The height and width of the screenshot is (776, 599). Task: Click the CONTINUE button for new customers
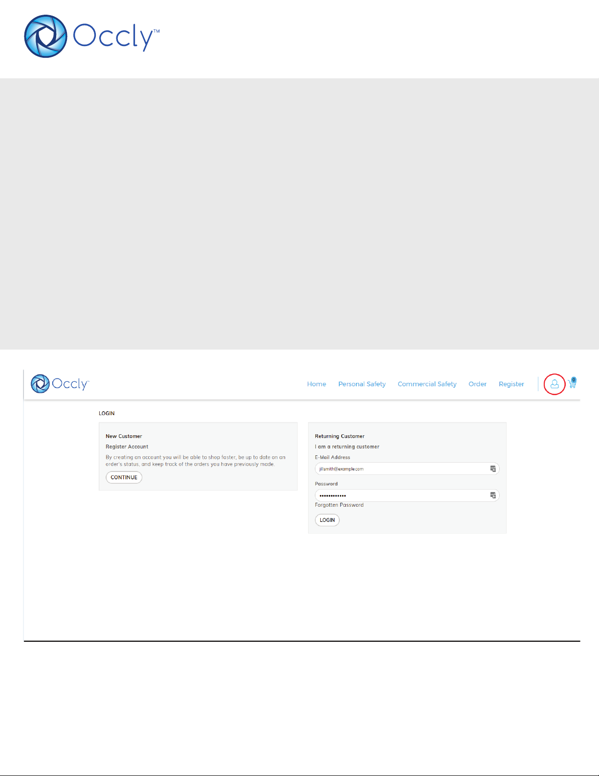(124, 477)
